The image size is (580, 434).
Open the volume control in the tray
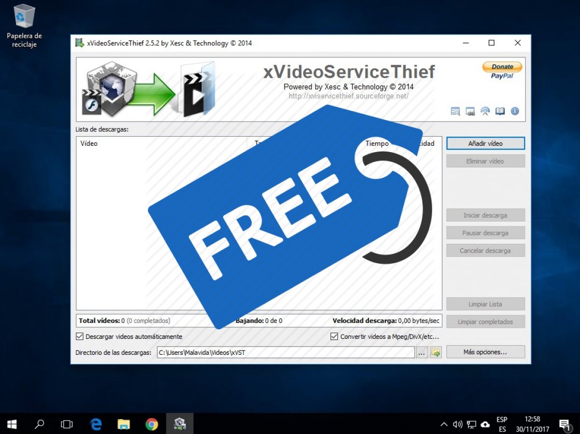pos(458,424)
